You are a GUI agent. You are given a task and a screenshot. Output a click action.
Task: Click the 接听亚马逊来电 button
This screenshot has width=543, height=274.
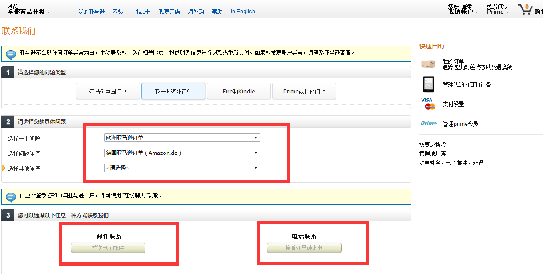click(304, 248)
